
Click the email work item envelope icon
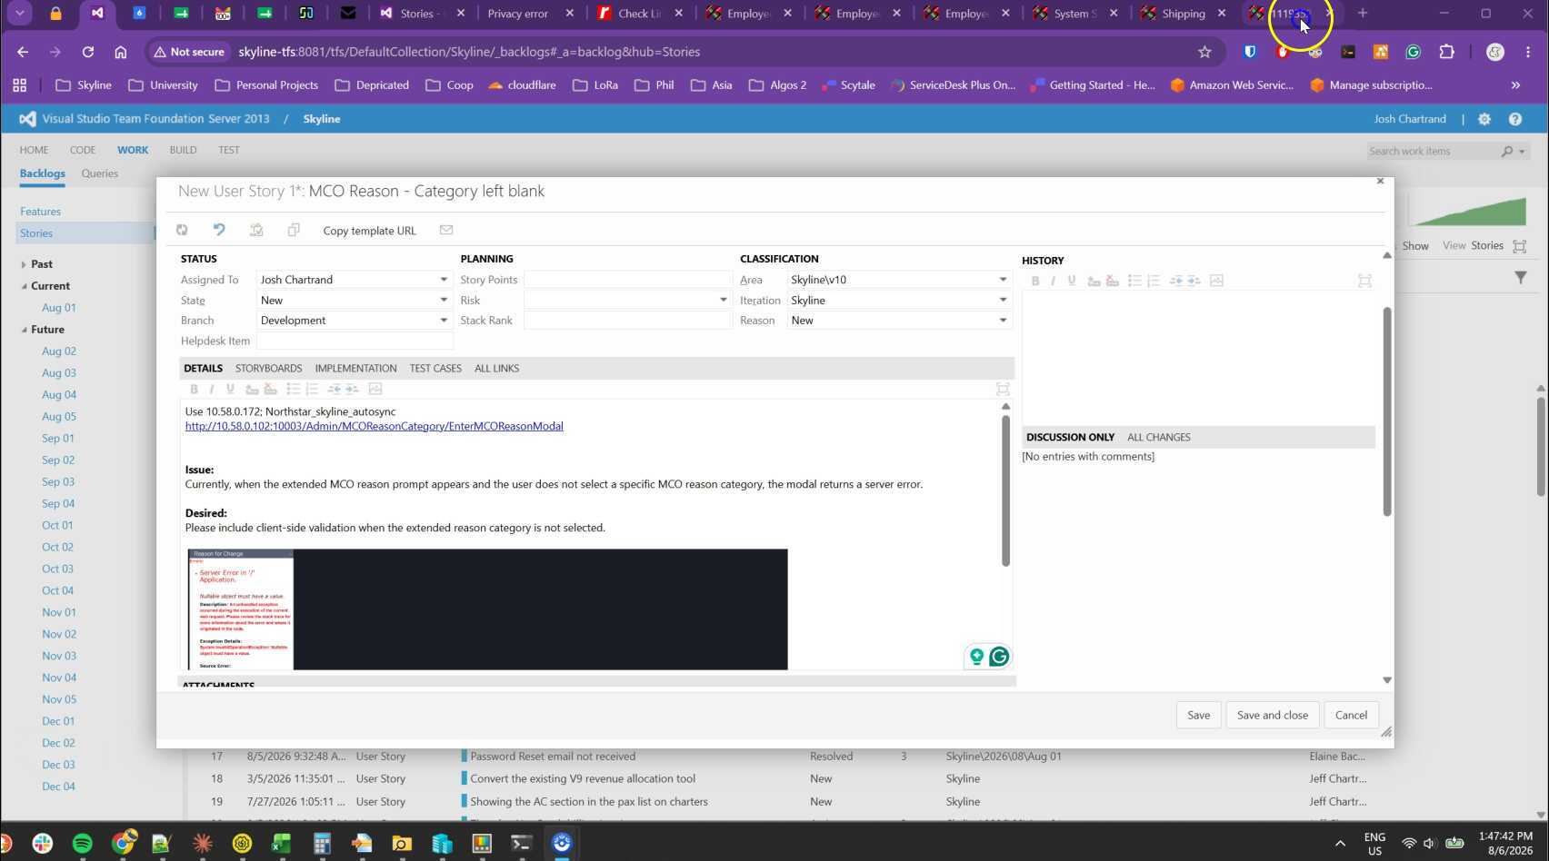446,230
